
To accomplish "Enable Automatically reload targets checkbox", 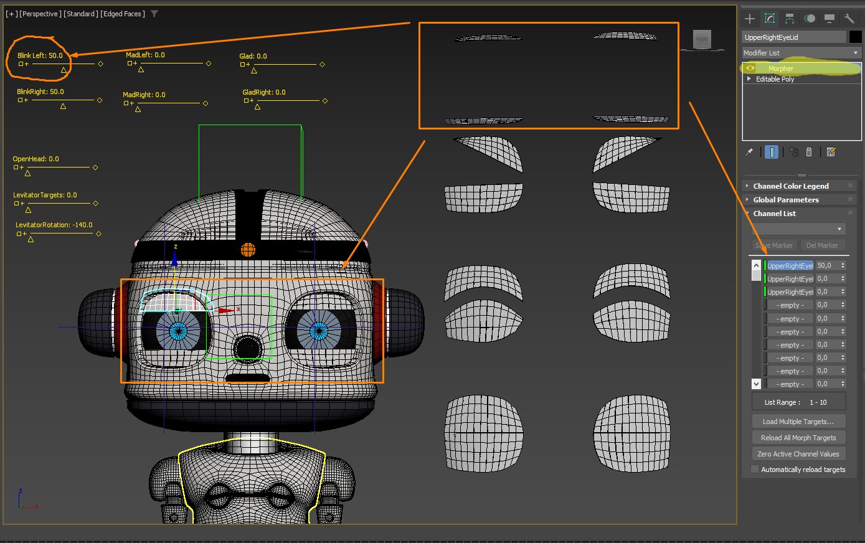I will [755, 470].
